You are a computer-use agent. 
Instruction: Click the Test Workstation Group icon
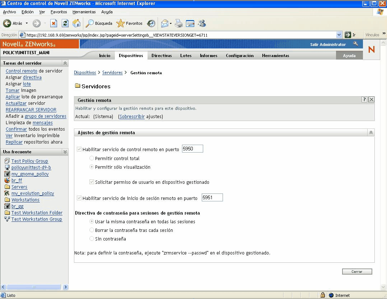coord(7,219)
